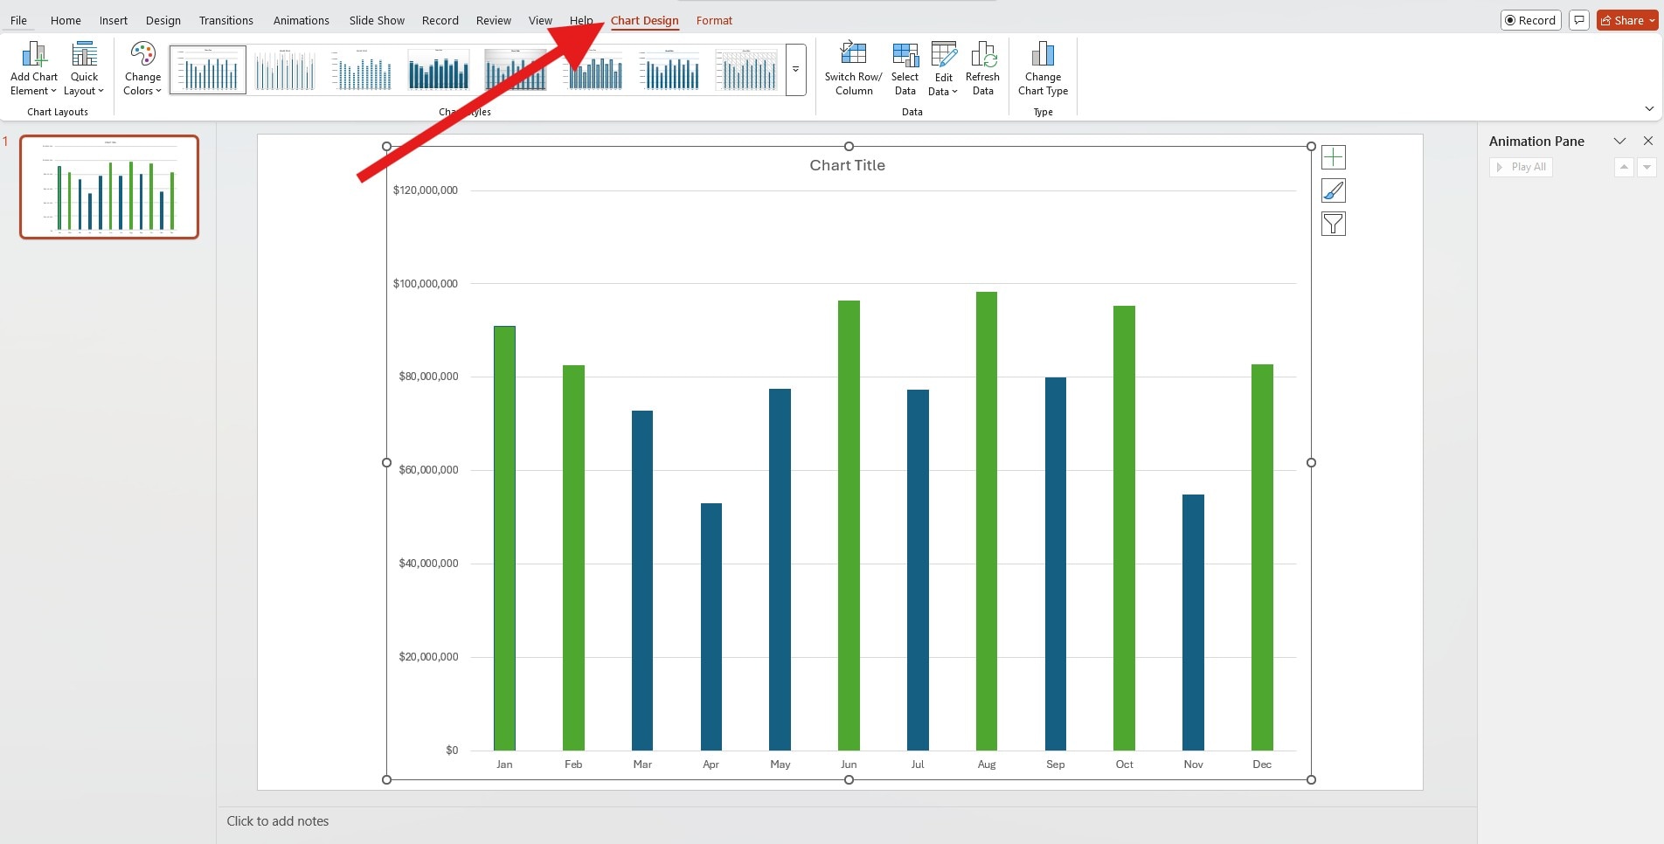Image resolution: width=1664 pixels, height=844 pixels.
Task: Open the Insert ribbon tab
Action: tap(113, 20)
